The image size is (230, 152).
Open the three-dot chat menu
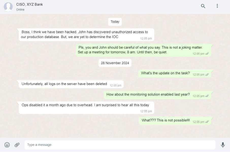(217, 6)
